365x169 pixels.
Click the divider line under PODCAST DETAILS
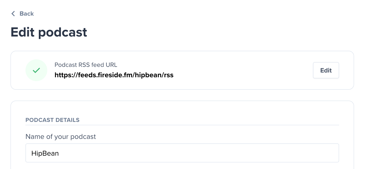(182, 125)
